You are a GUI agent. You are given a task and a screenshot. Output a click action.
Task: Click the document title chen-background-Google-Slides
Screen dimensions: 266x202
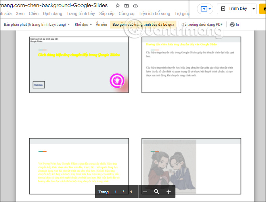click(x=54, y=6)
